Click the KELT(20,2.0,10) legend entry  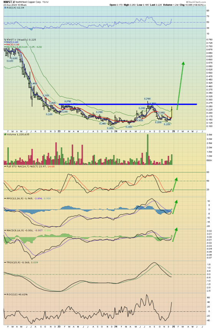click(23, 47)
